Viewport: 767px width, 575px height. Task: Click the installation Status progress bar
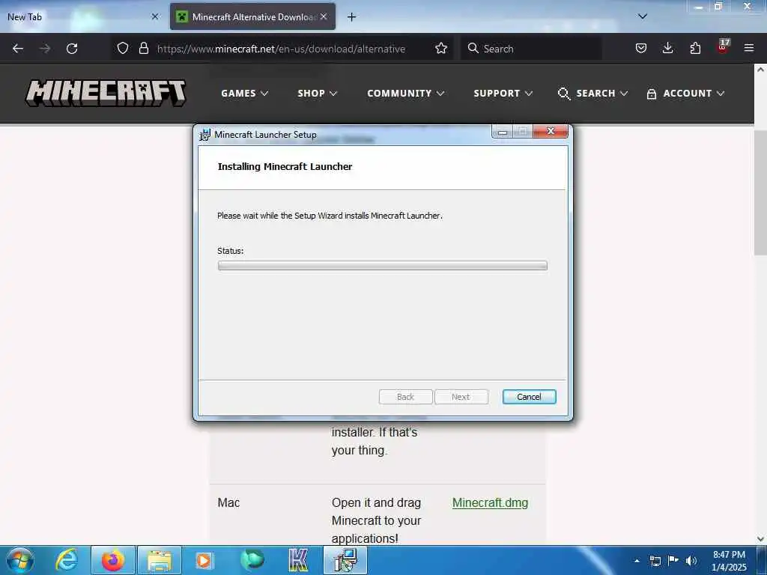point(383,266)
